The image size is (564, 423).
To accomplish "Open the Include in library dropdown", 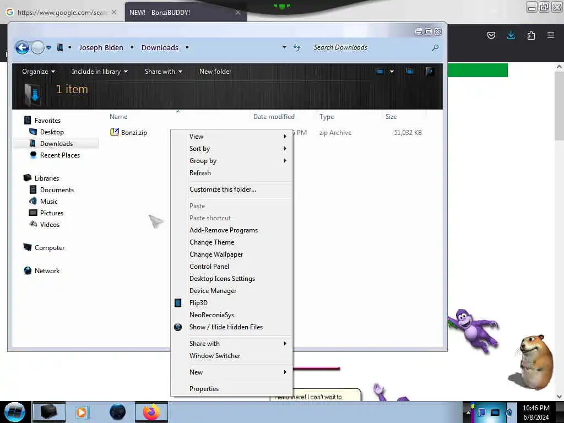I will pos(100,71).
